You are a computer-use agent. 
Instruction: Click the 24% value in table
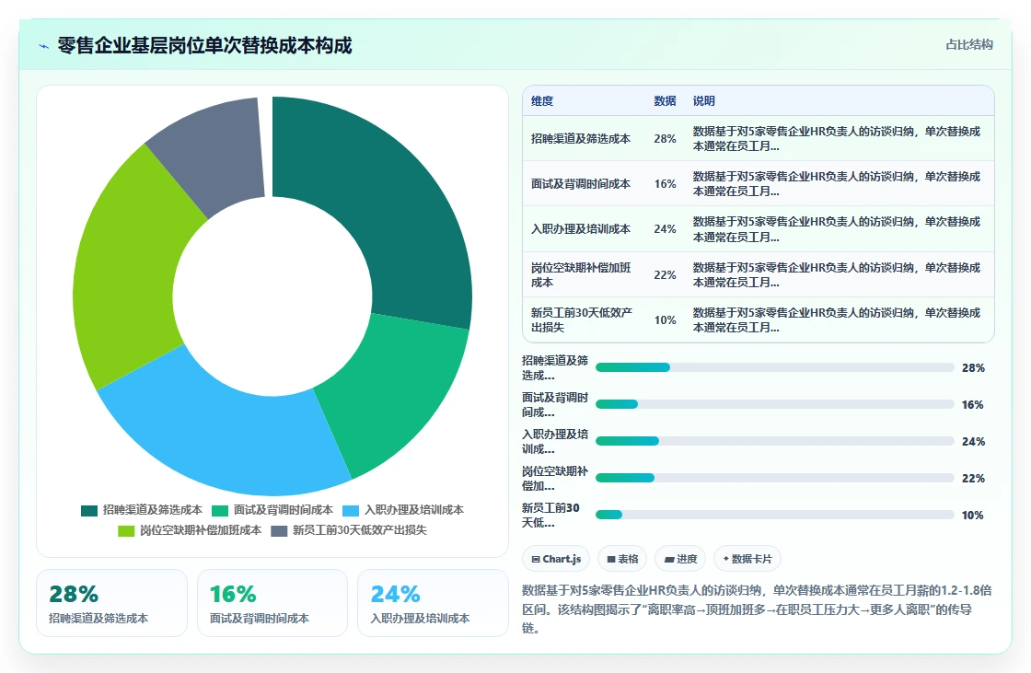[x=665, y=229]
